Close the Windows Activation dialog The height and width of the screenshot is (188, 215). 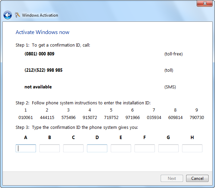[204, 3]
